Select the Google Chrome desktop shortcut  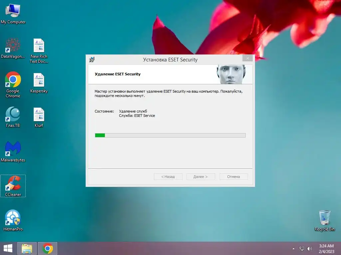[x=13, y=85]
